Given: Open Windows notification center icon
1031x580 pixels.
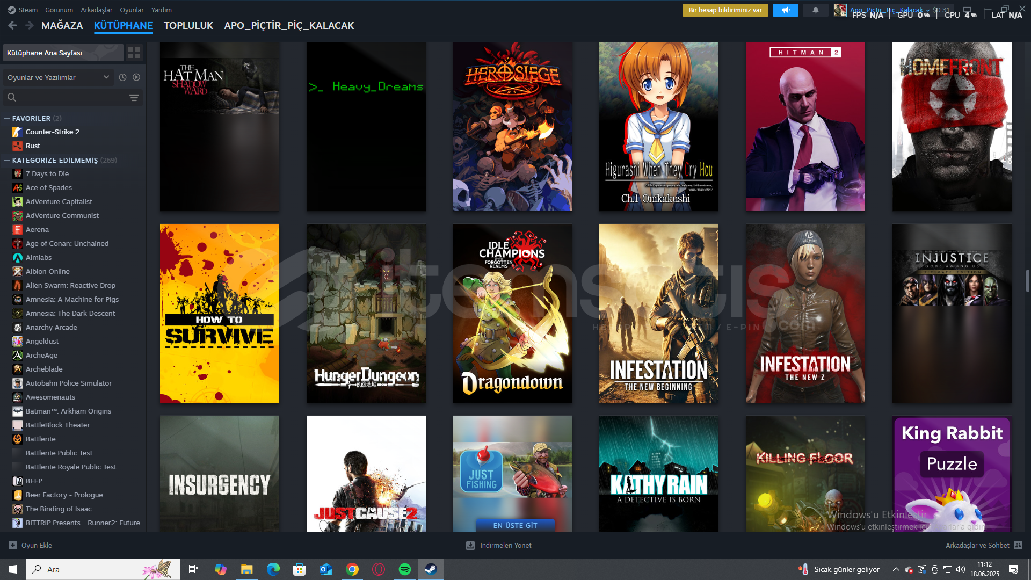Looking at the screenshot, I should pyautogui.click(x=1013, y=569).
